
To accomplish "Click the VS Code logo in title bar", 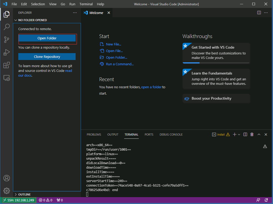I will tap(5, 4).
